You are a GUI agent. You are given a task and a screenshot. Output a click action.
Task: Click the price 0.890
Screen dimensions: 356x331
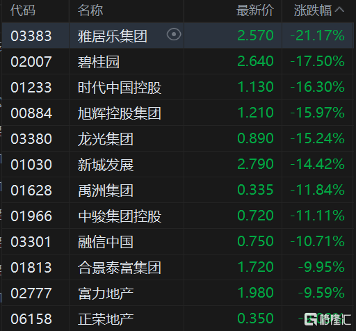[255, 138]
